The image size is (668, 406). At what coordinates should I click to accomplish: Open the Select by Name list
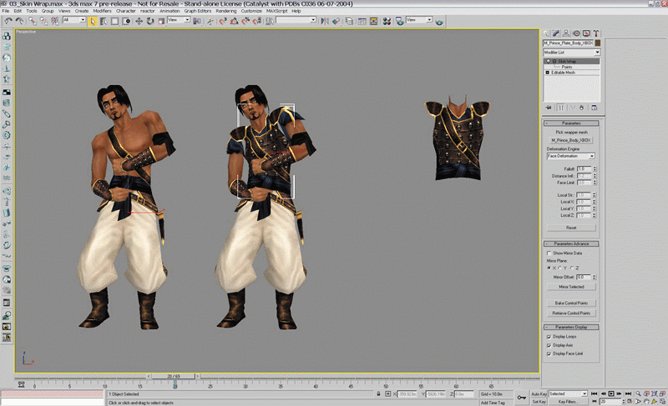104,21
